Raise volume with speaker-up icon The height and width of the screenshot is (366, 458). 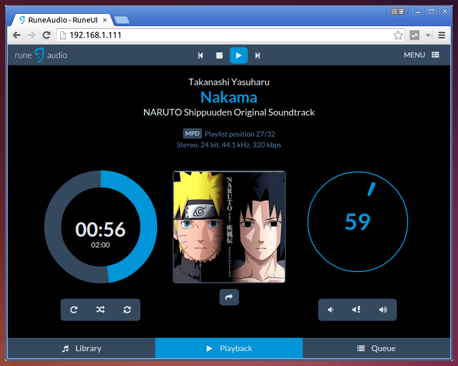pyautogui.click(x=383, y=310)
